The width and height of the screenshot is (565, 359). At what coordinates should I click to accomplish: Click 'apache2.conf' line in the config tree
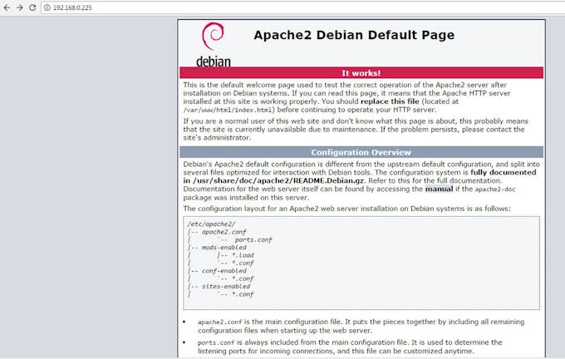point(224,232)
